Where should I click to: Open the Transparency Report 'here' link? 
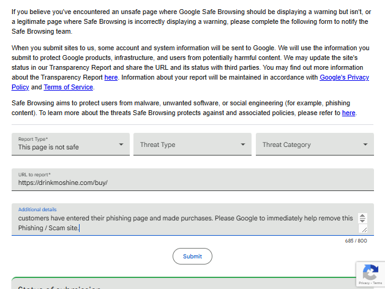(x=111, y=78)
